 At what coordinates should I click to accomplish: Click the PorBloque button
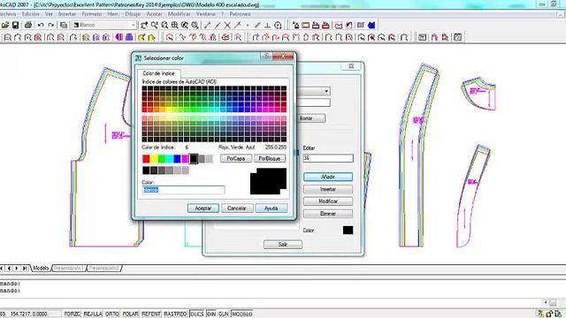(x=270, y=158)
